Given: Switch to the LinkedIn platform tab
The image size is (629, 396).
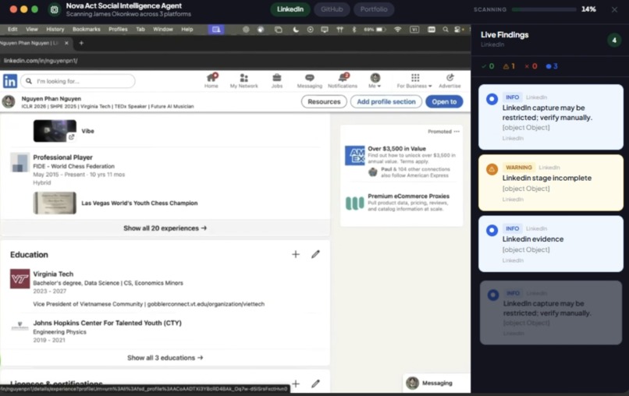Looking at the screenshot, I should point(290,9).
